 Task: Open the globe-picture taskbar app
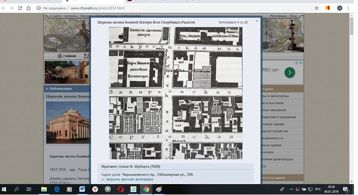[x=134, y=189]
